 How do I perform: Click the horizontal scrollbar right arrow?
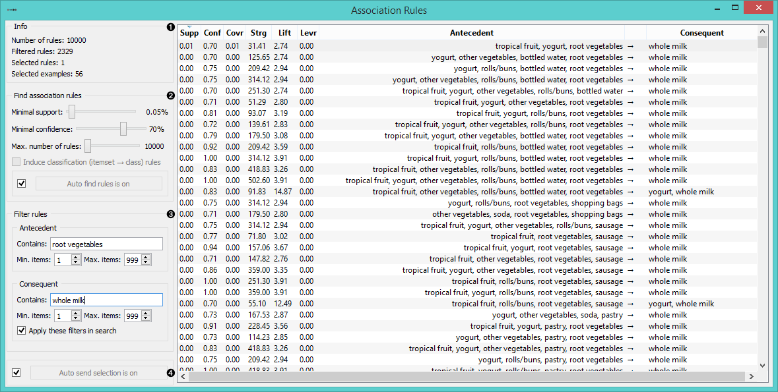(x=751, y=376)
